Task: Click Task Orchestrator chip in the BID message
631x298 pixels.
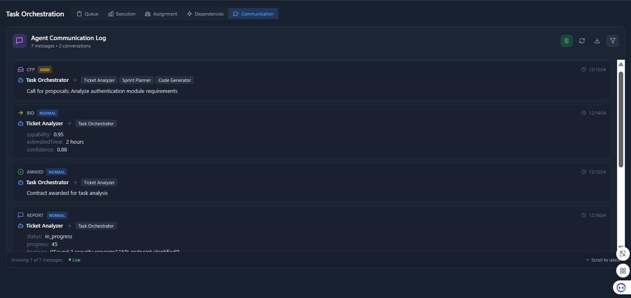Action: (96, 124)
